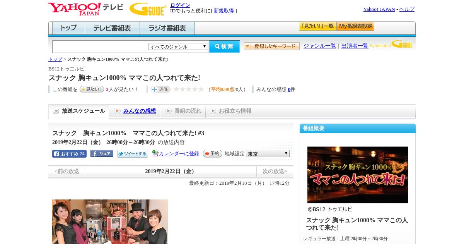
Task: Go to <前の放送 previous broadcast
Action: [x=67, y=171]
